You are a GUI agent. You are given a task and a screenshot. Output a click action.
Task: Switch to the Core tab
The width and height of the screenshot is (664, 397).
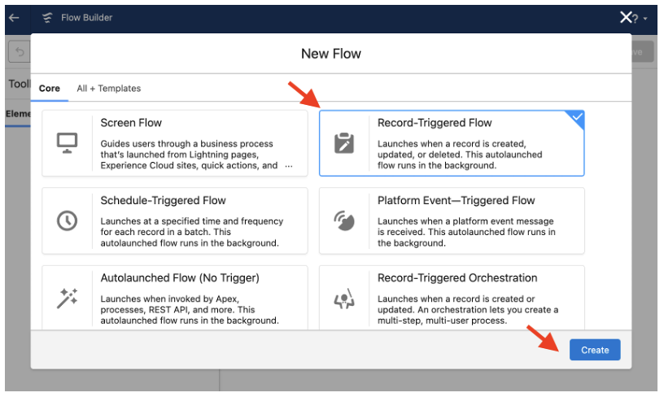pos(49,89)
